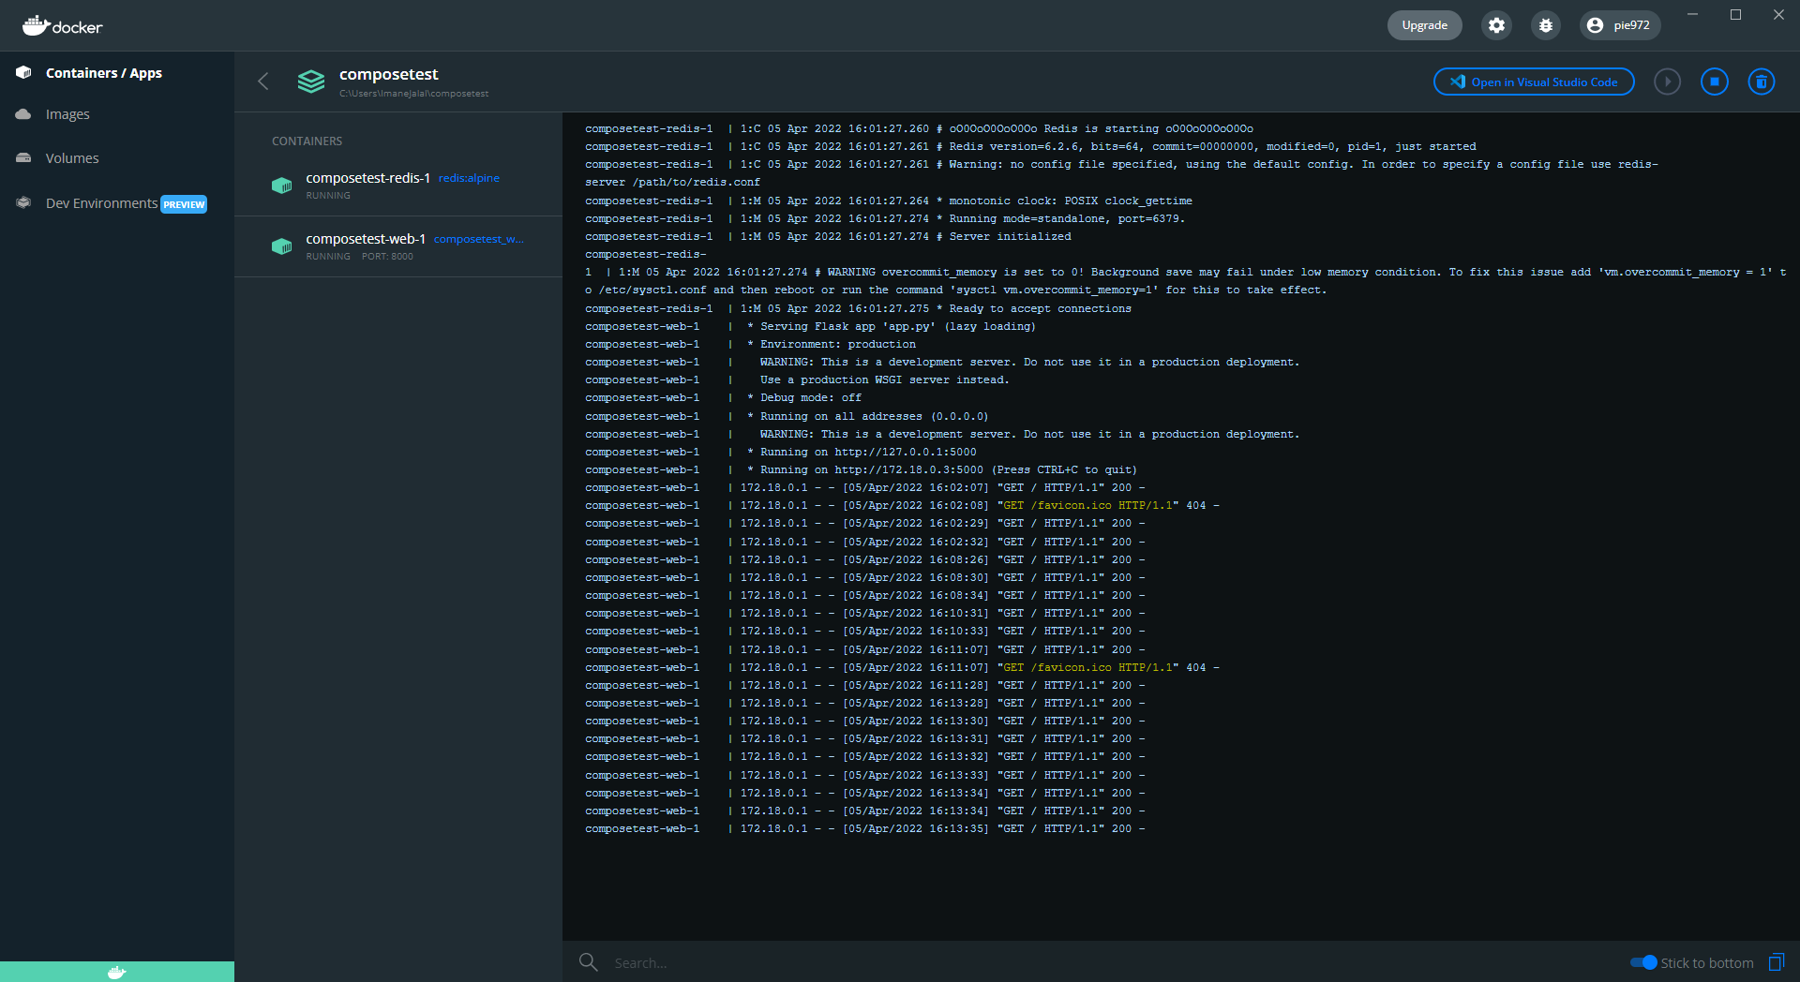Viewport: 1800px width, 982px height.
Task: Stop the composetest app using the stop icon
Action: click(1715, 82)
